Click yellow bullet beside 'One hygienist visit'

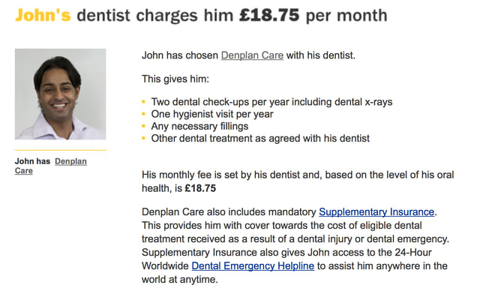click(x=143, y=114)
